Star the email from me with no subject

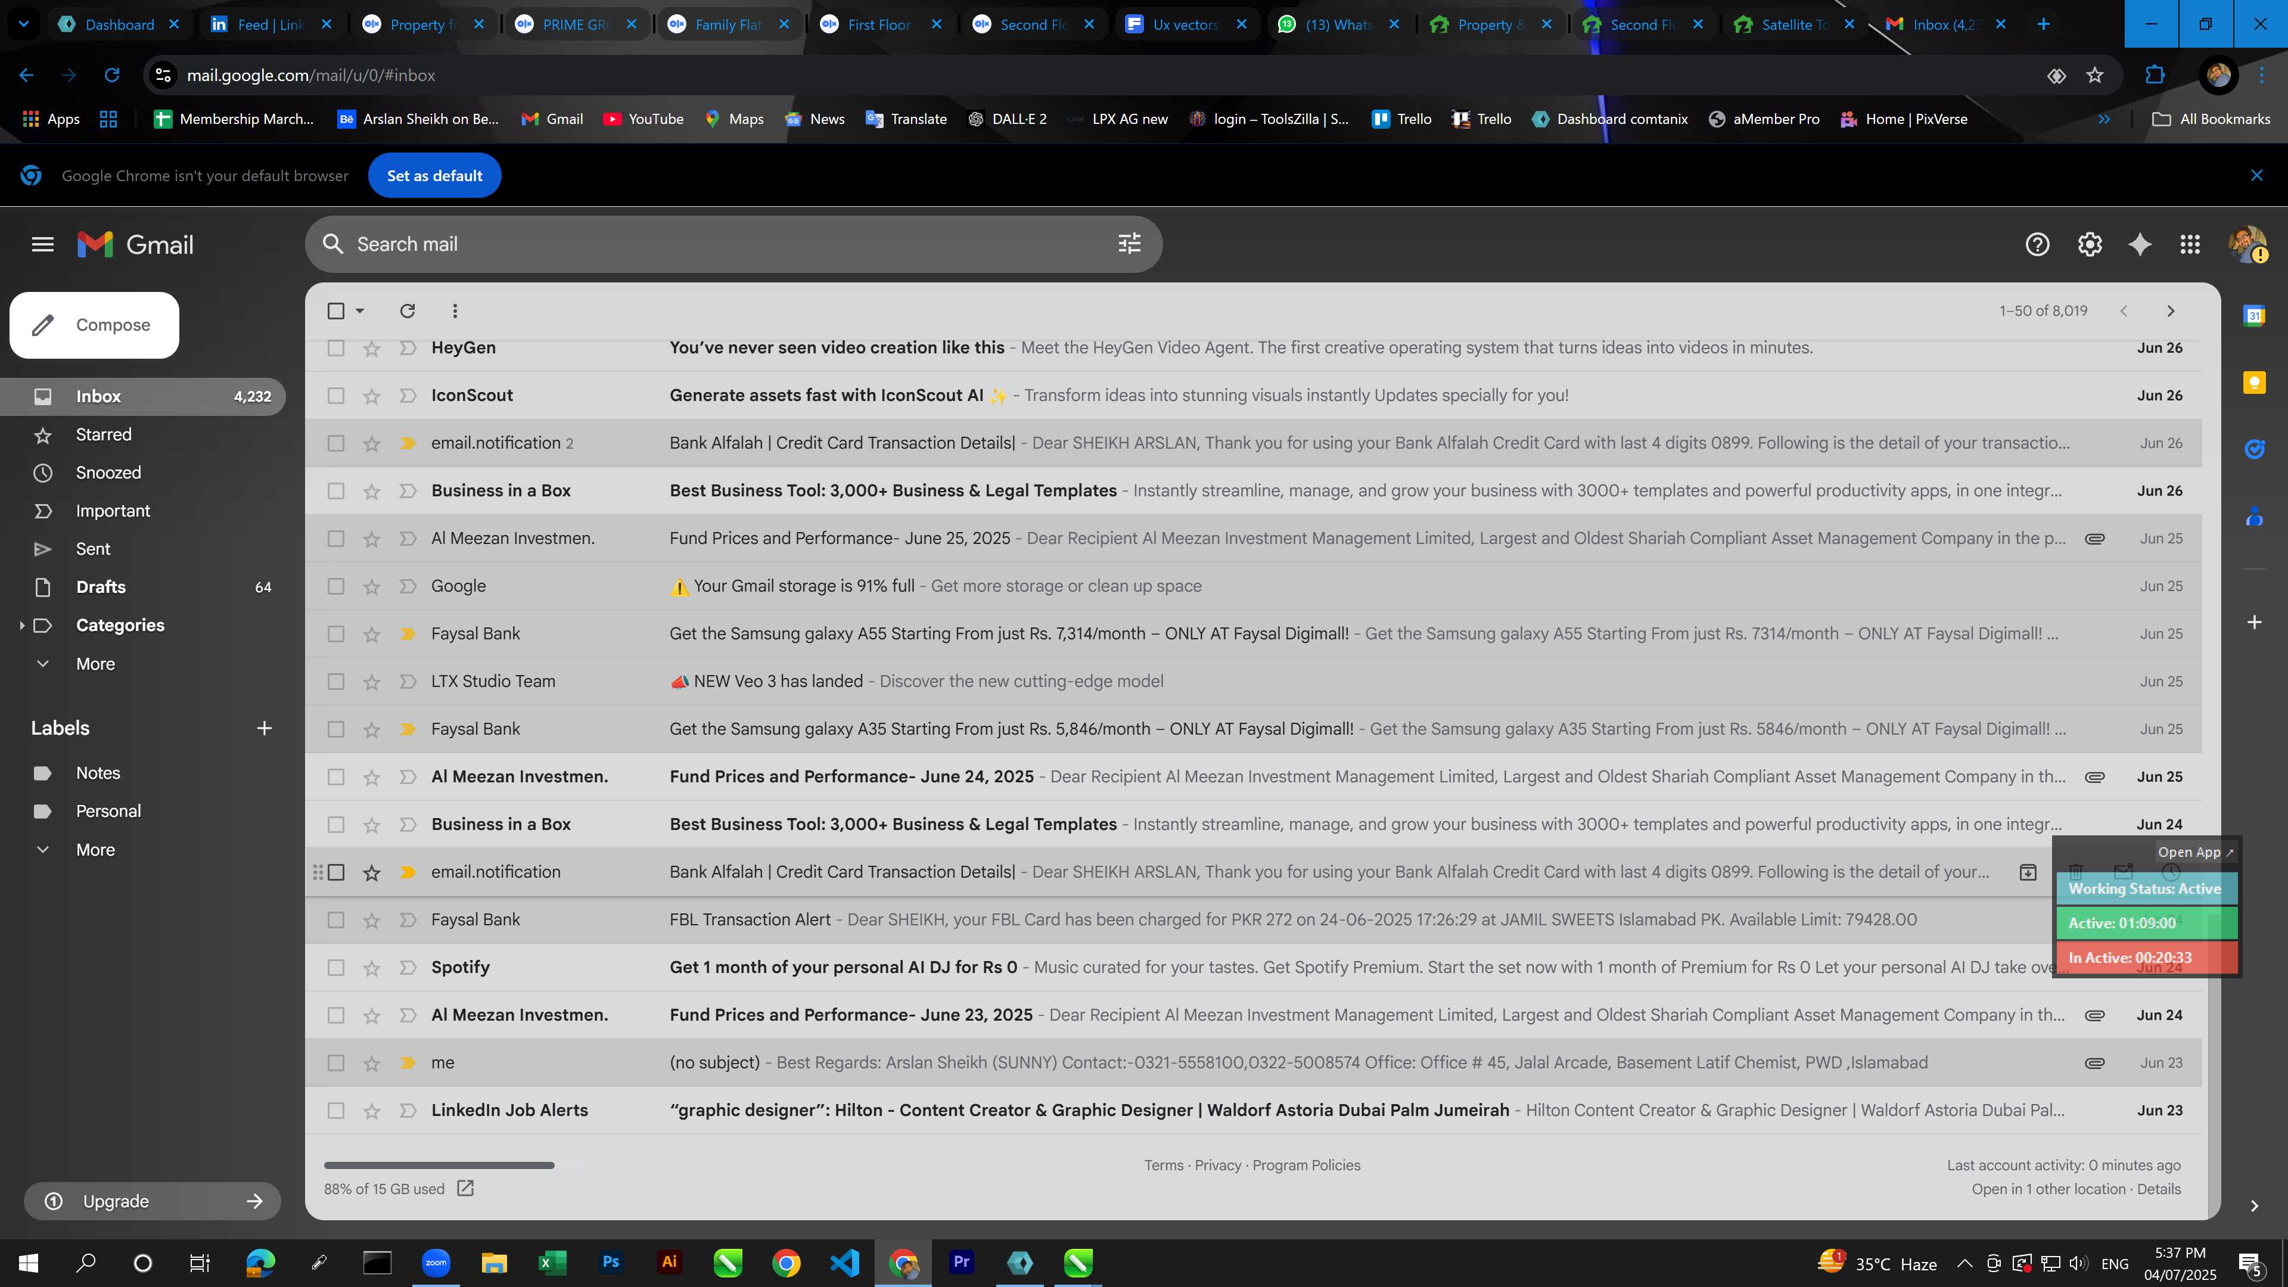pyautogui.click(x=371, y=1063)
